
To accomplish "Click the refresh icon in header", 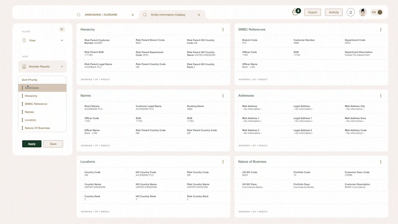I will [351, 12].
